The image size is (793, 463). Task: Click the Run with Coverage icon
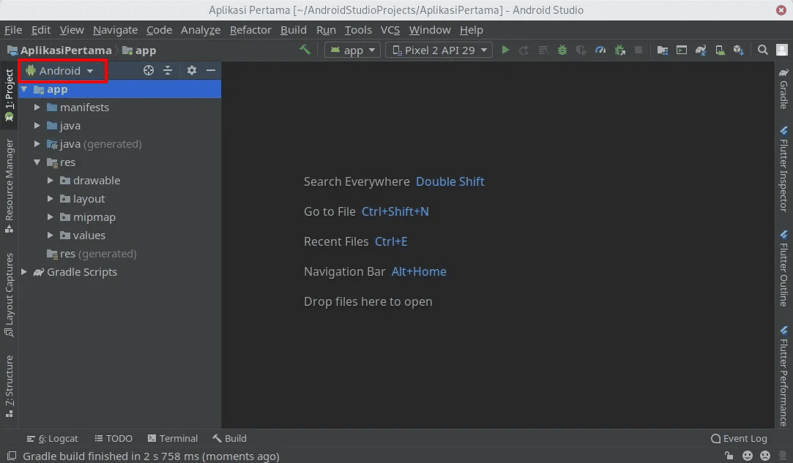click(x=581, y=50)
